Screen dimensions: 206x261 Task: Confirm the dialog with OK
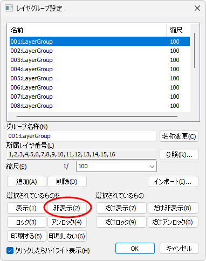(135, 249)
